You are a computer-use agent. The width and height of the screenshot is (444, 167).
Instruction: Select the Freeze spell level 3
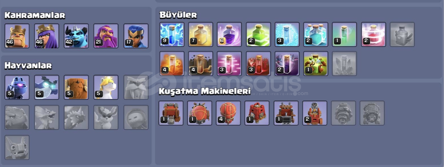[287, 34]
